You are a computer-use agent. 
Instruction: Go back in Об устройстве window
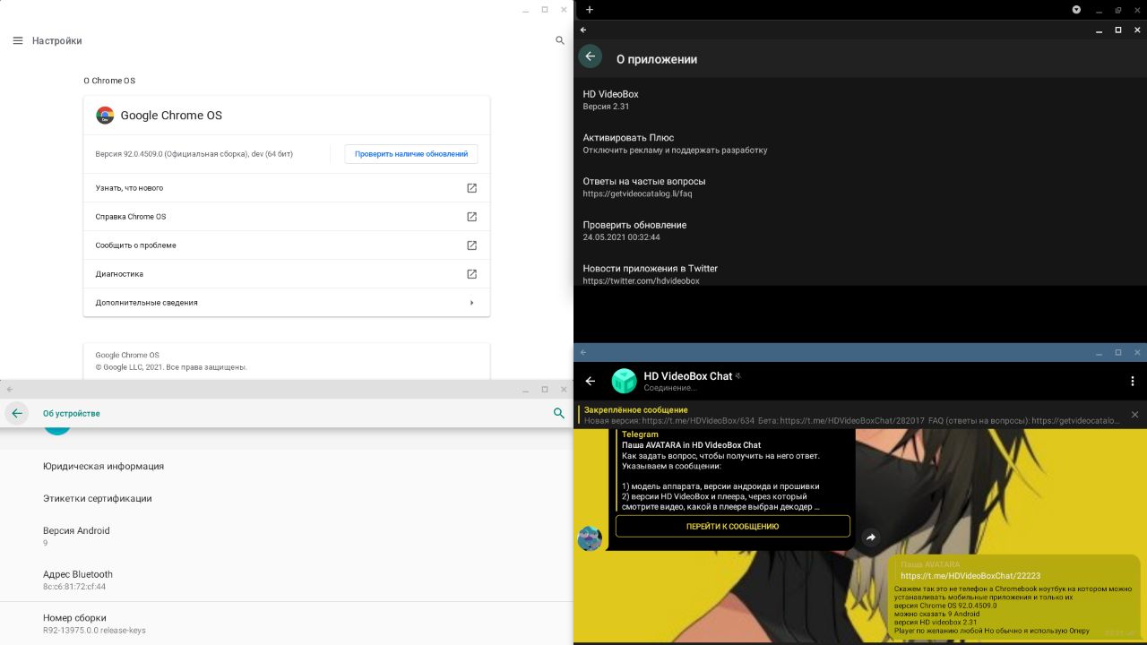17,413
